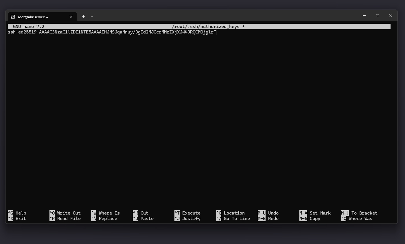This screenshot has height=244, width=405.
Task: Open a new terminal tab
Action: (83, 16)
